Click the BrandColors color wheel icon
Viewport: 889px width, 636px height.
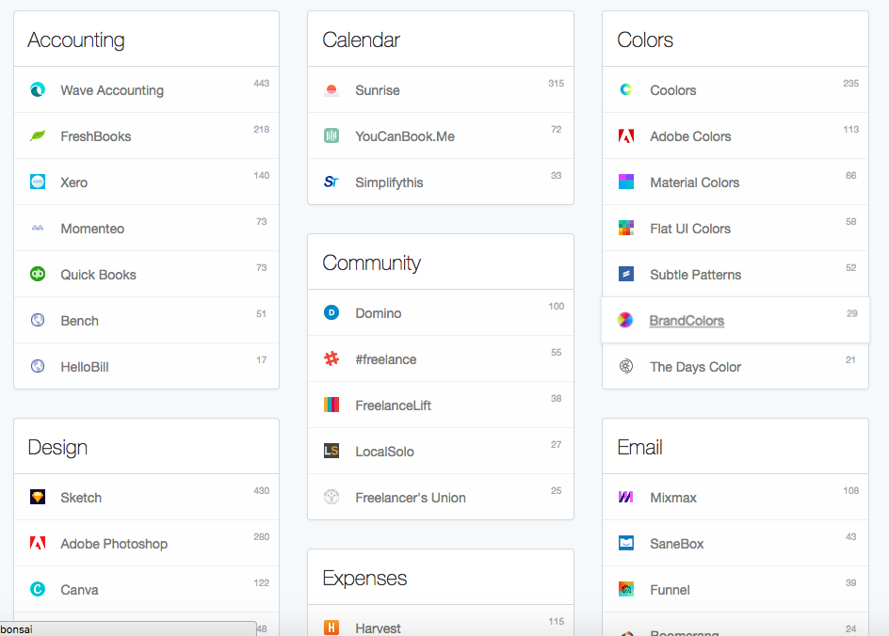(625, 320)
